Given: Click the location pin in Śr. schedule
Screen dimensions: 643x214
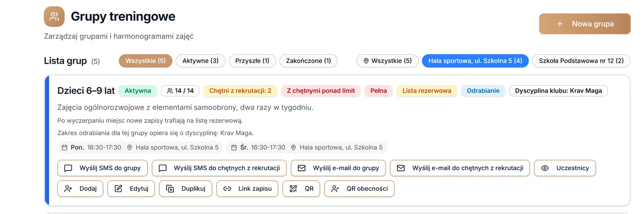Looking at the screenshot, I should click(x=293, y=147).
